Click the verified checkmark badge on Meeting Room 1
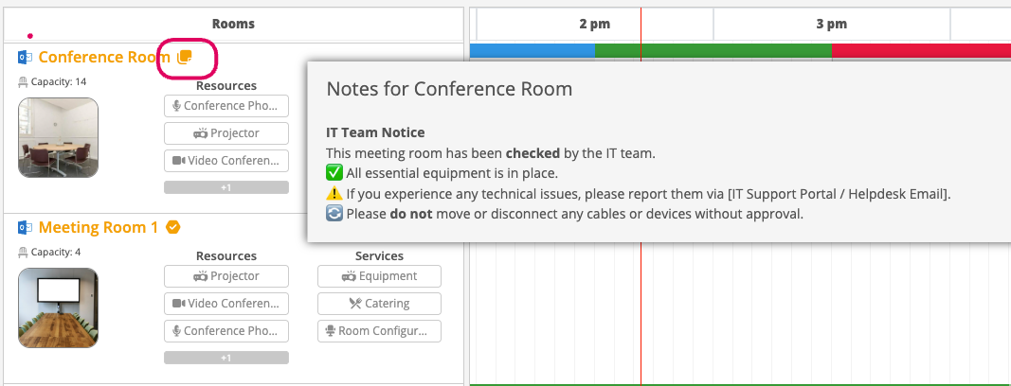The image size is (1011, 386). click(x=172, y=227)
